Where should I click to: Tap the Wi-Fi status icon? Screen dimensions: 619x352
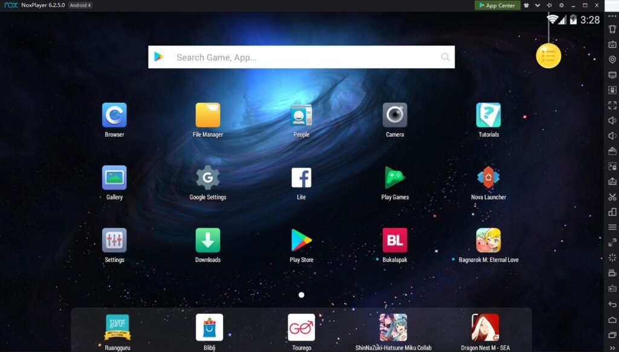[x=553, y=19]
